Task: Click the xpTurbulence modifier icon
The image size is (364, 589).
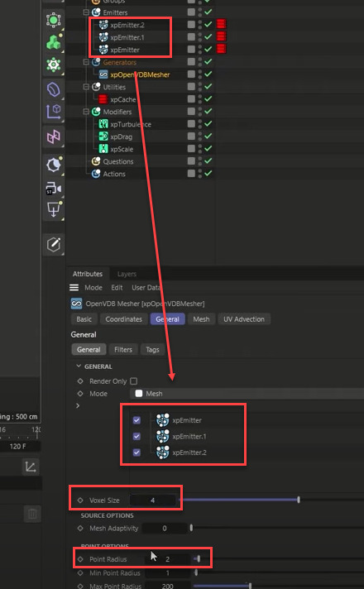Action: tap(103, 124)
